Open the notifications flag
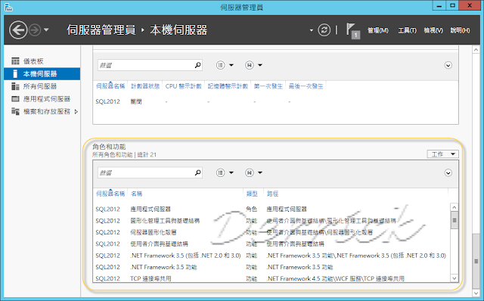484x301 pixels. pos(352,30)
